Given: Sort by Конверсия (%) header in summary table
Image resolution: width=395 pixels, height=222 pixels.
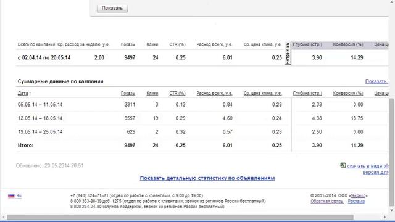Looking at the screenshot, I should pyautogui.click(x=348, y=93).
